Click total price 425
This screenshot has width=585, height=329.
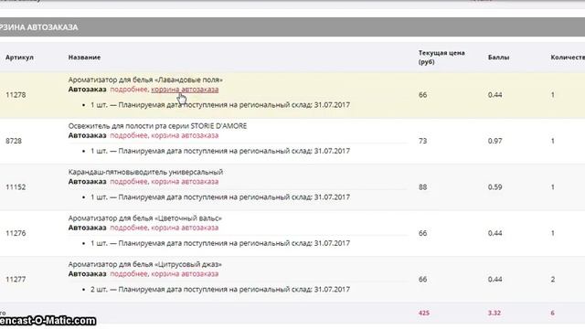pyautogui.click(x=424, y=313)
